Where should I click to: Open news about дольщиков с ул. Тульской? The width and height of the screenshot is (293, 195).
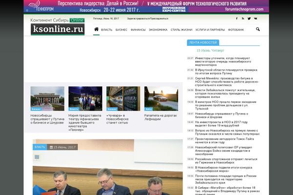(x=226, y=105)
